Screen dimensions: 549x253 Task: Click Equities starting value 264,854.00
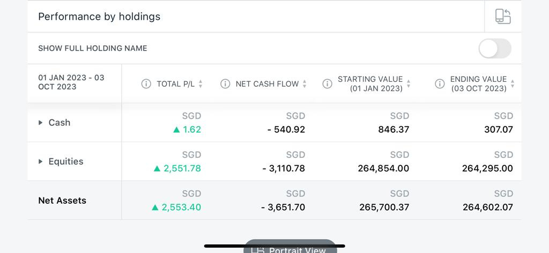383,168
